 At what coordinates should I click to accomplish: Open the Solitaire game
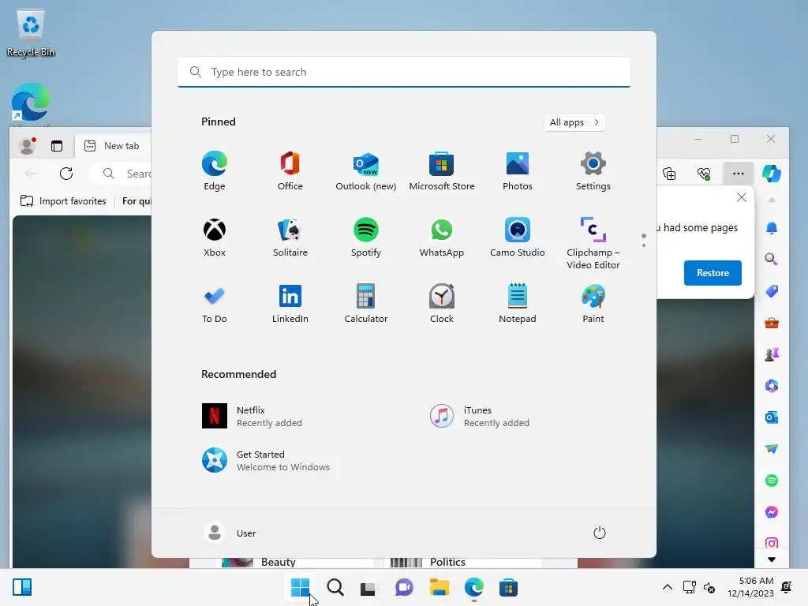(290, 237)
